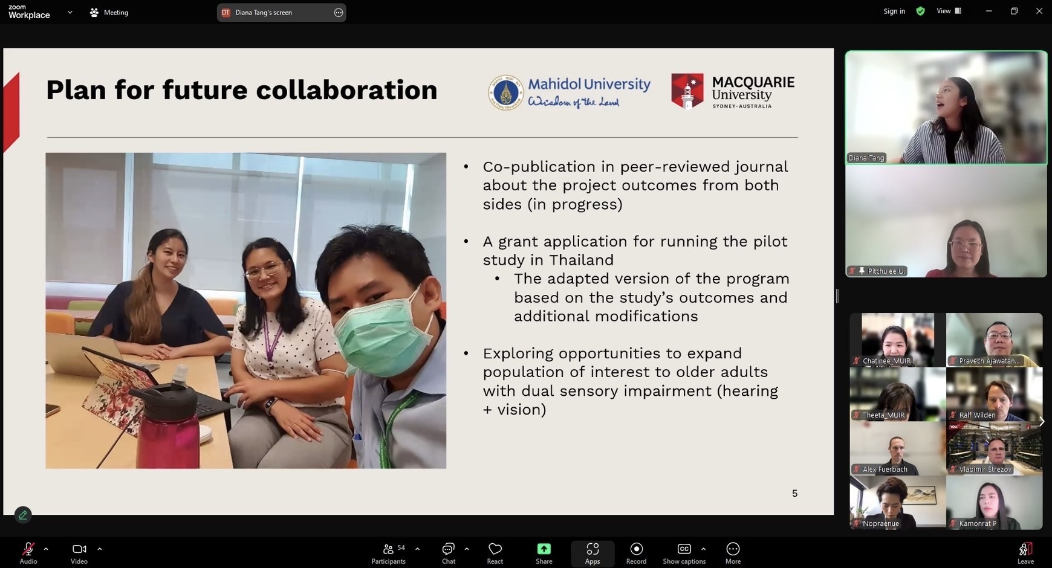Leave the meeting
1052x568 pixels.
point(1025,552)
